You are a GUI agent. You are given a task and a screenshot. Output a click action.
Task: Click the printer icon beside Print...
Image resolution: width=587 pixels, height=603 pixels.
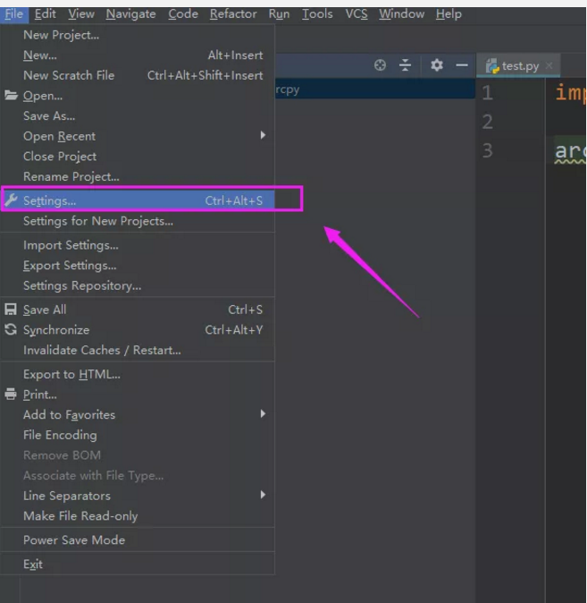tap(11, 395)
